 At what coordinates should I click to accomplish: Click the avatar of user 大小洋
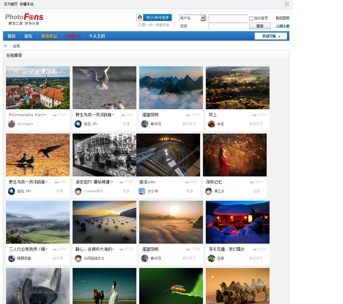click(x=142, y=191)
